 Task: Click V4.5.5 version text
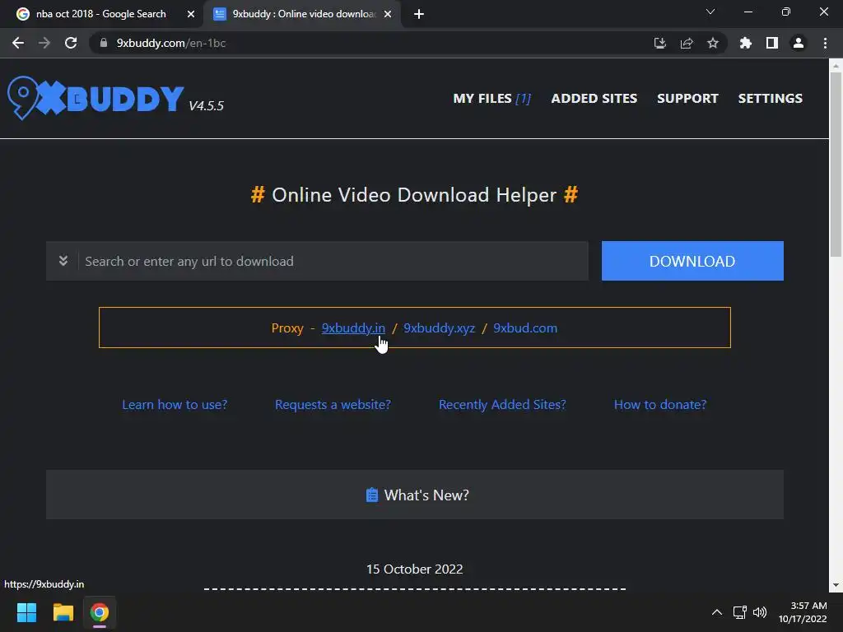(206, 106)
